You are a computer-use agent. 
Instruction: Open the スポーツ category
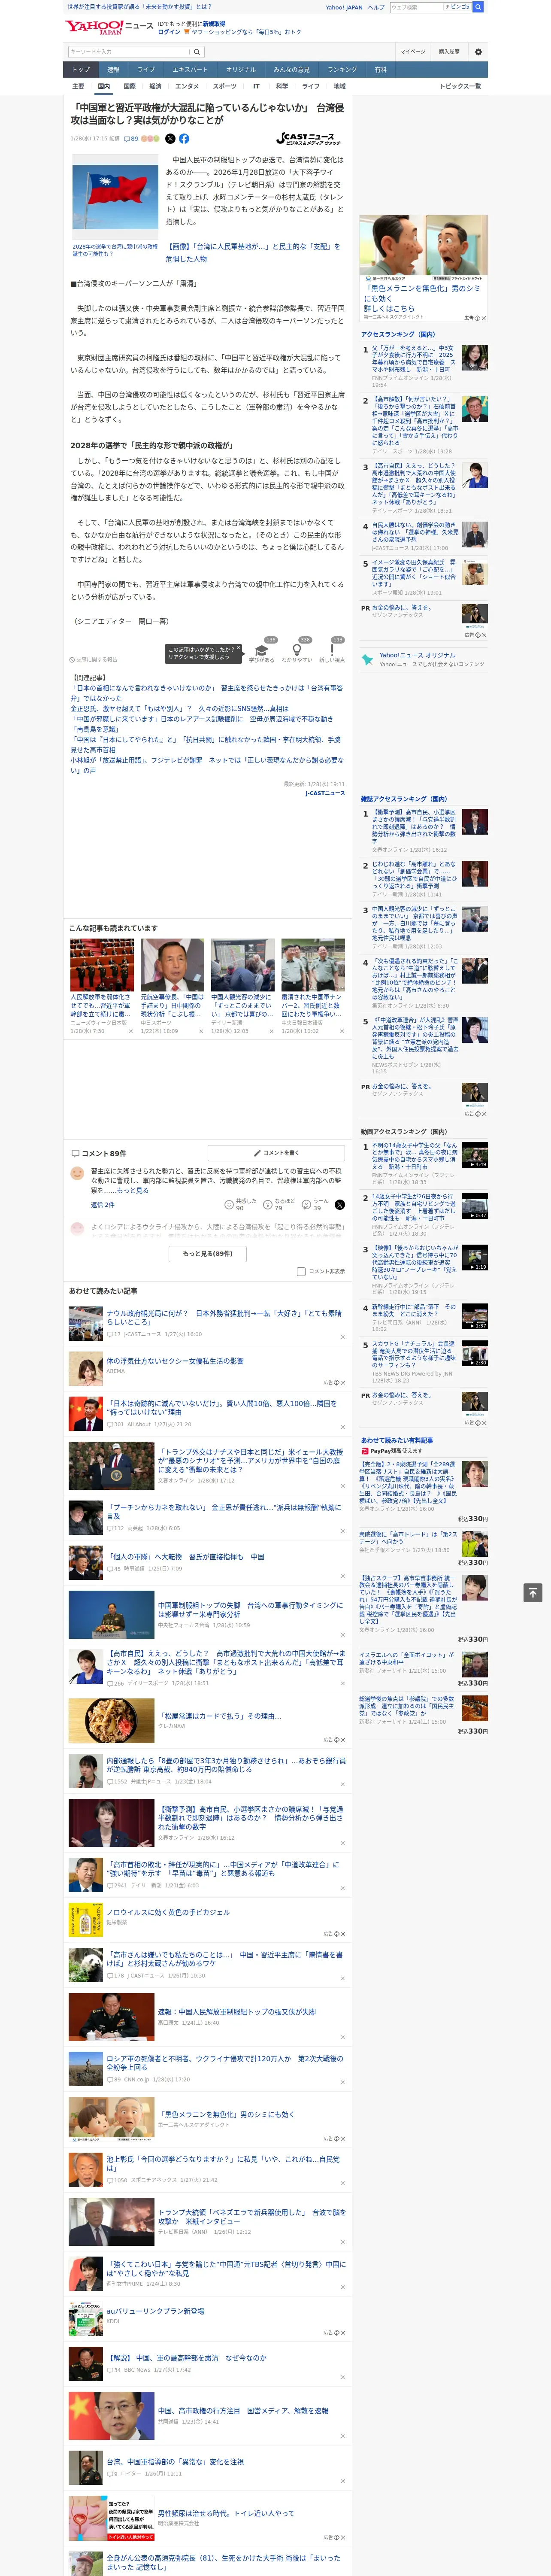click(x=225, y=86)
